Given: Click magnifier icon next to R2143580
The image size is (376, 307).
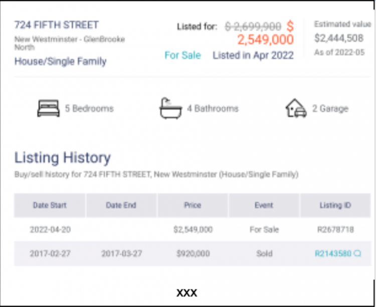Looking at the screenshot, I should (357, 254).
